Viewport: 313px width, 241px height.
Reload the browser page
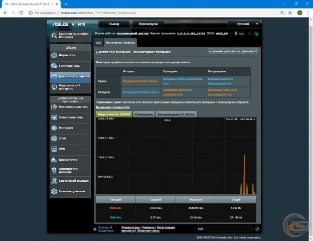[x=21, y=13]
